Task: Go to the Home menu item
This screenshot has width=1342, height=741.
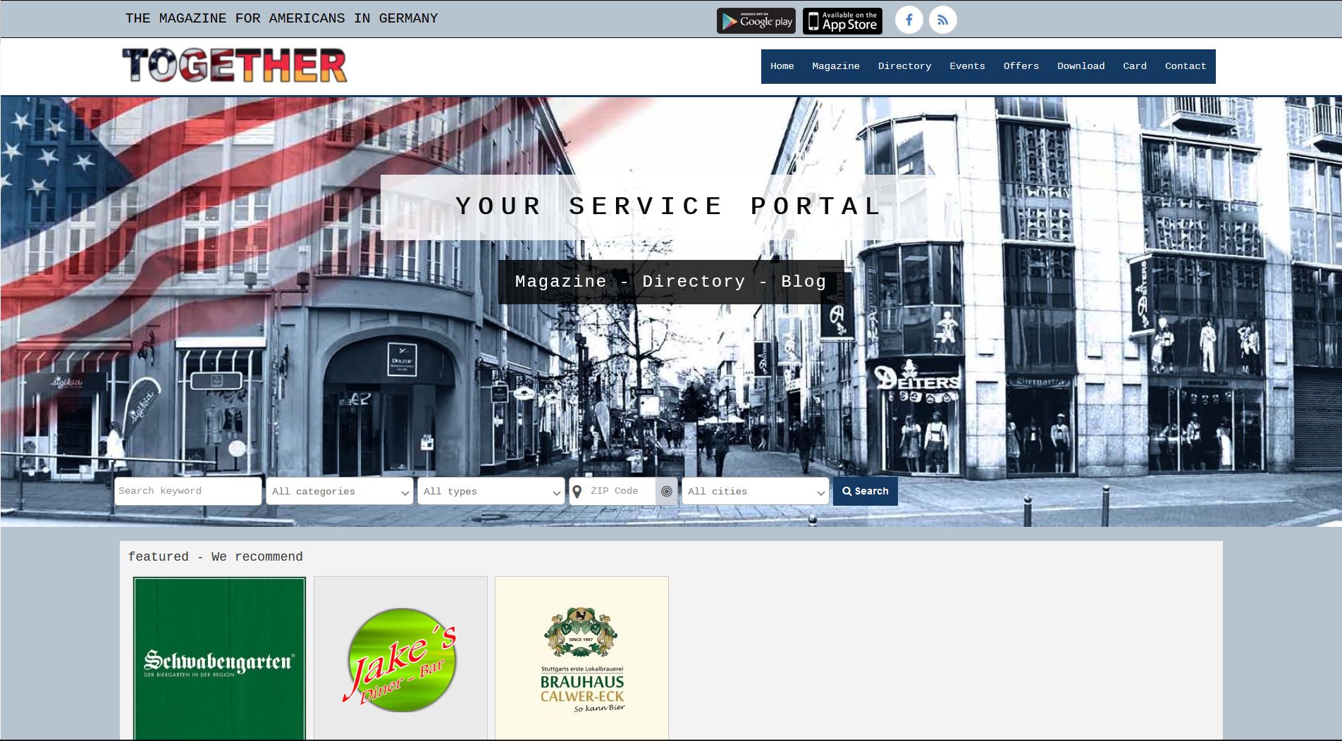Action: (x=782, y=66)
